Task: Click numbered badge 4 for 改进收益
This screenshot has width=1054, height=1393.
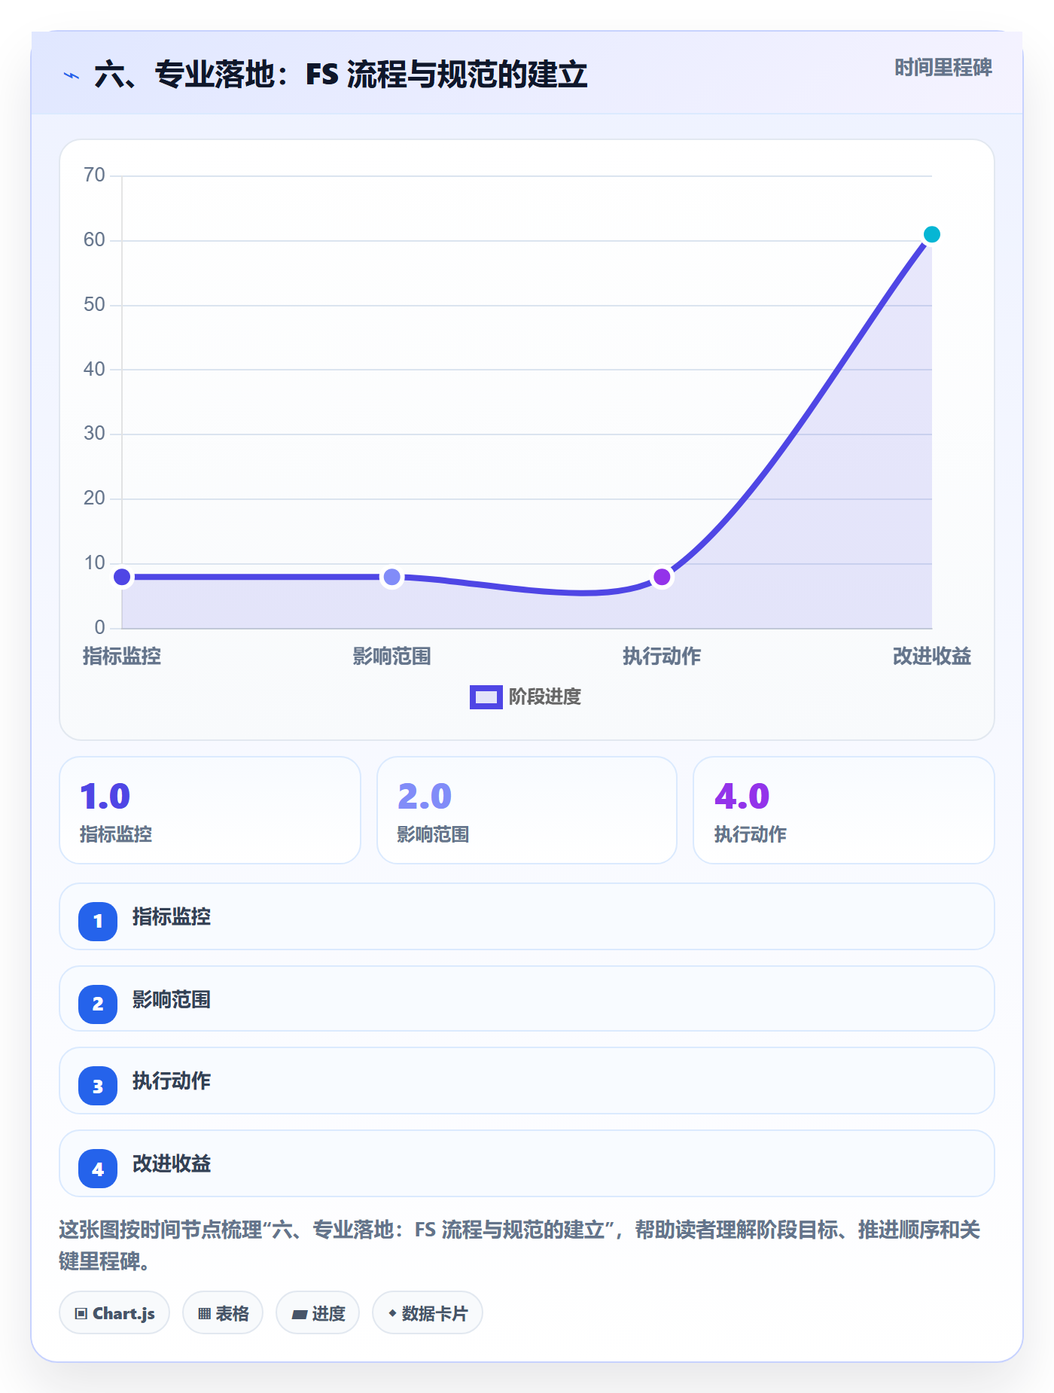Action: (98, 1169)
